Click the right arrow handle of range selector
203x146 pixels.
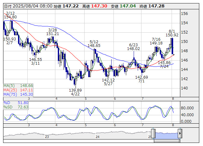click(180, 134)
